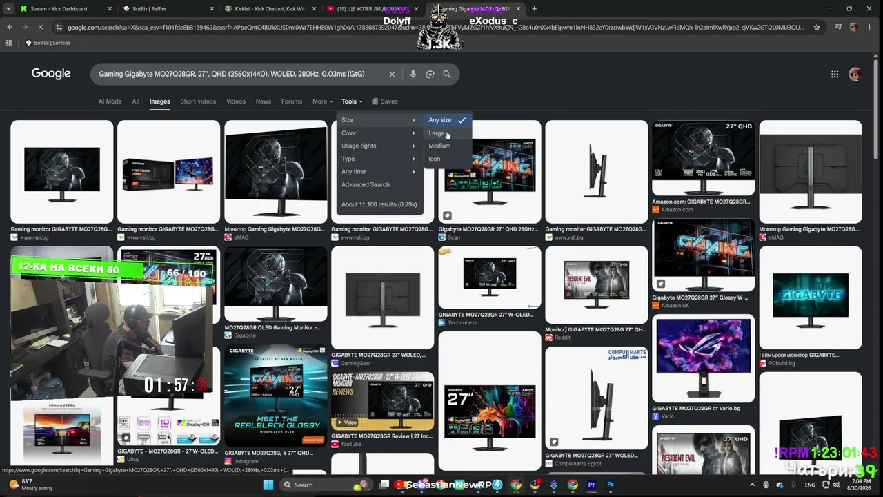Expand the Type filter submenu
This screenshot has height=497, width=883.
pyautogui.click(x=379, y=159)
